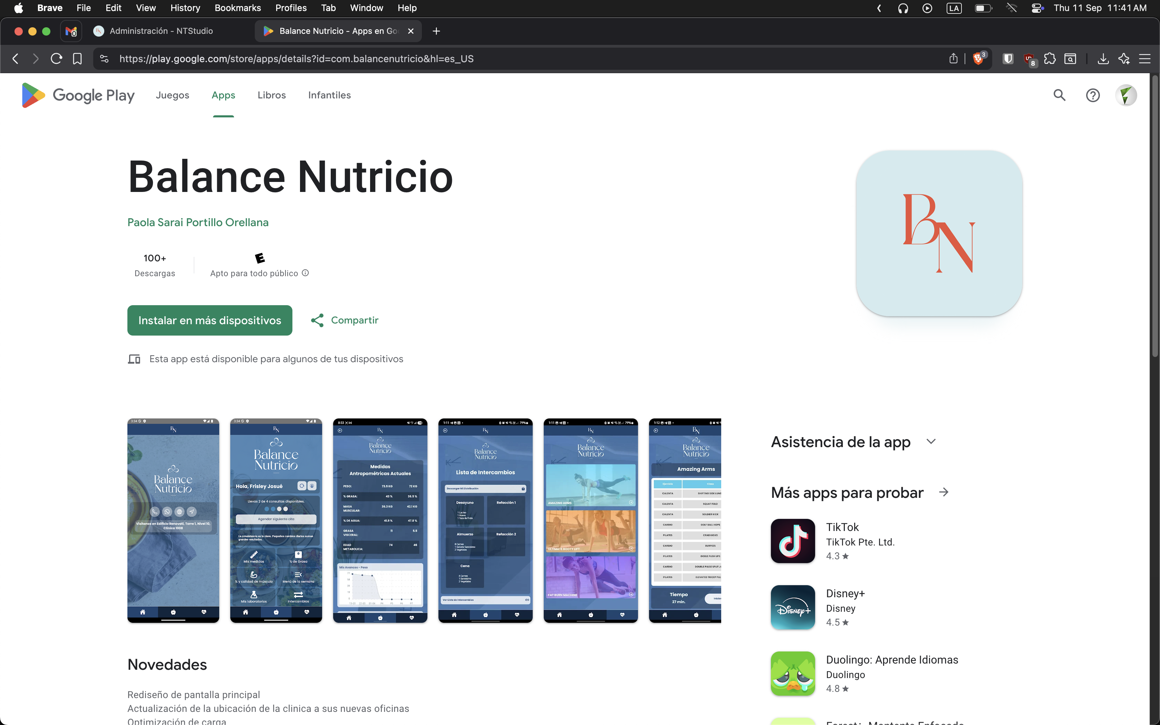1160x725 pixels.
Task: Open the browser downloads icon
Action: (x=1103, y=58)
